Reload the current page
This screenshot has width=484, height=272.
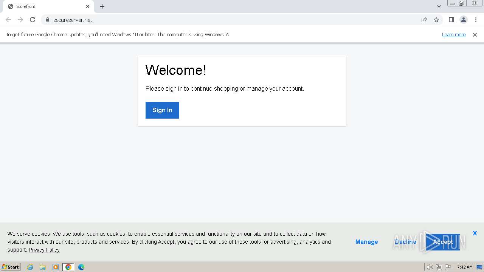click(33, 20)
